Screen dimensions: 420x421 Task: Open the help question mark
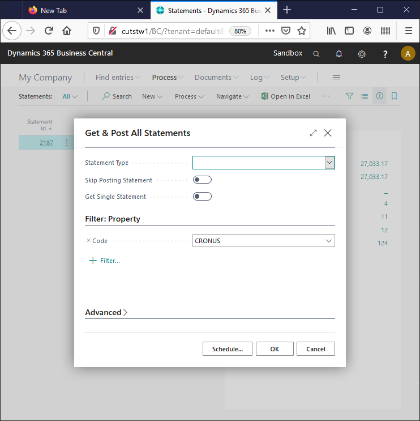[x=385, y=54]
